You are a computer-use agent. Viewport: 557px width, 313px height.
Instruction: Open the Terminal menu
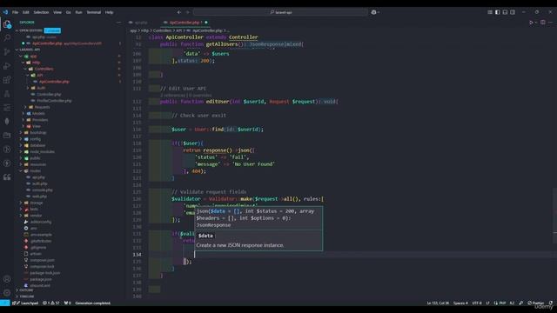click(x=94, y=12)
